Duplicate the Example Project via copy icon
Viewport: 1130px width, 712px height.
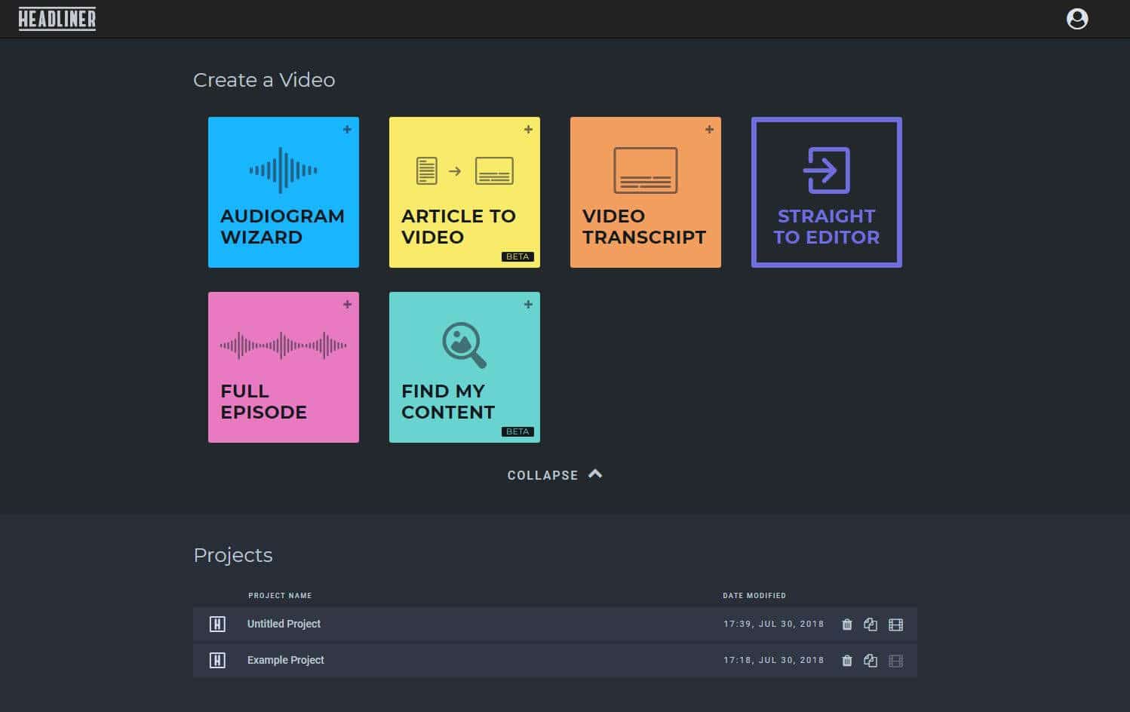click(x=871, y=661)
